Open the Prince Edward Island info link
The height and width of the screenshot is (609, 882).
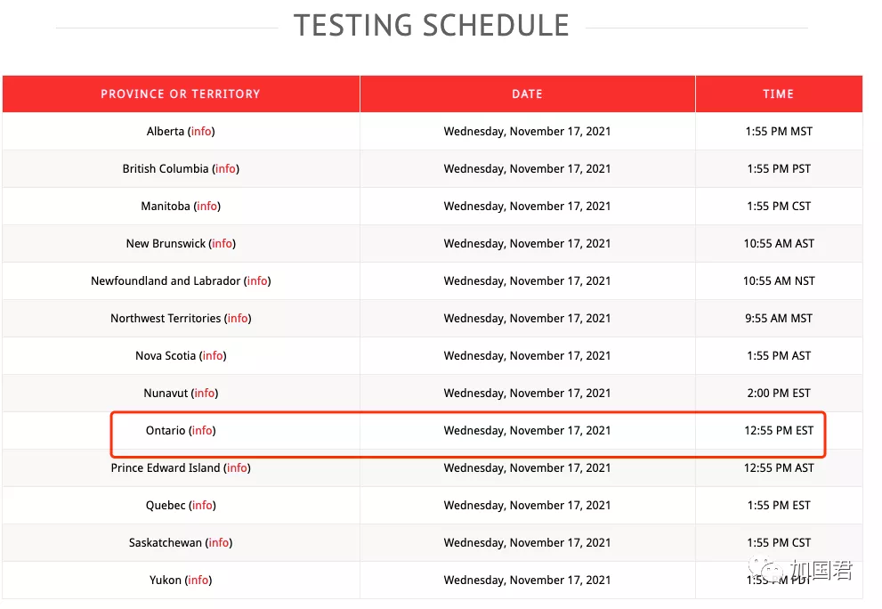pyautogui.click(x=237, y=468)
